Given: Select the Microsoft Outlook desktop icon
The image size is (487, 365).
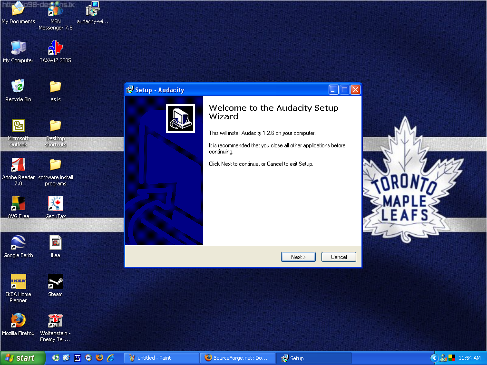Looking at the screenshot, I should point(18,133).
